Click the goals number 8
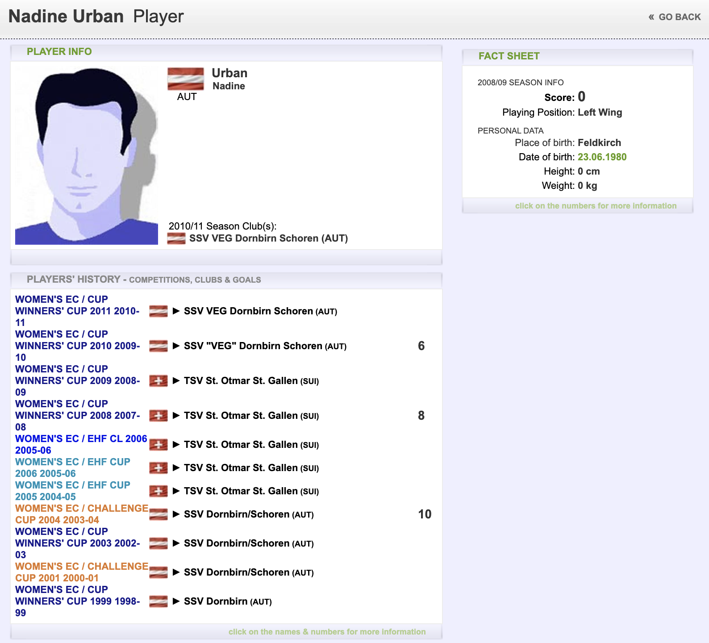The height and width of the screenshot is (643, 709). (421, 416)
